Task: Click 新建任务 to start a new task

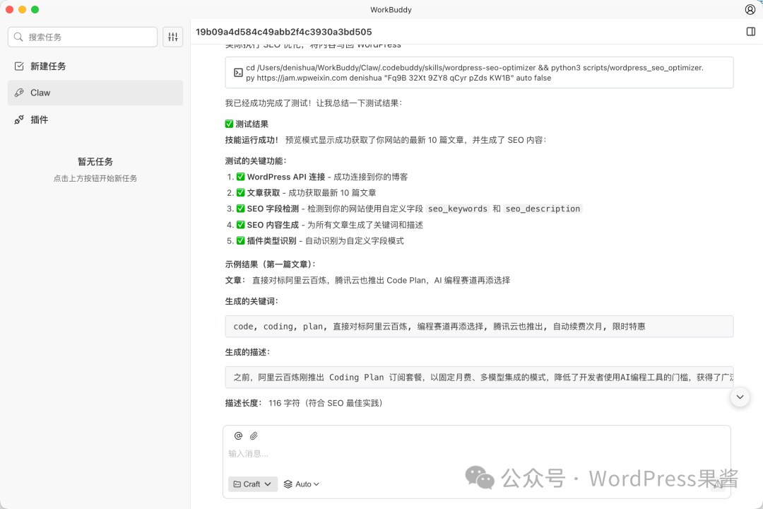Action: pos(47,66)
